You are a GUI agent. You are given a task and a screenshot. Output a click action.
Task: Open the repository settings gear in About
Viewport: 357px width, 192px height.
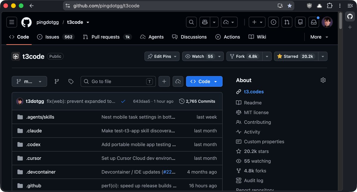coord(323,80)
